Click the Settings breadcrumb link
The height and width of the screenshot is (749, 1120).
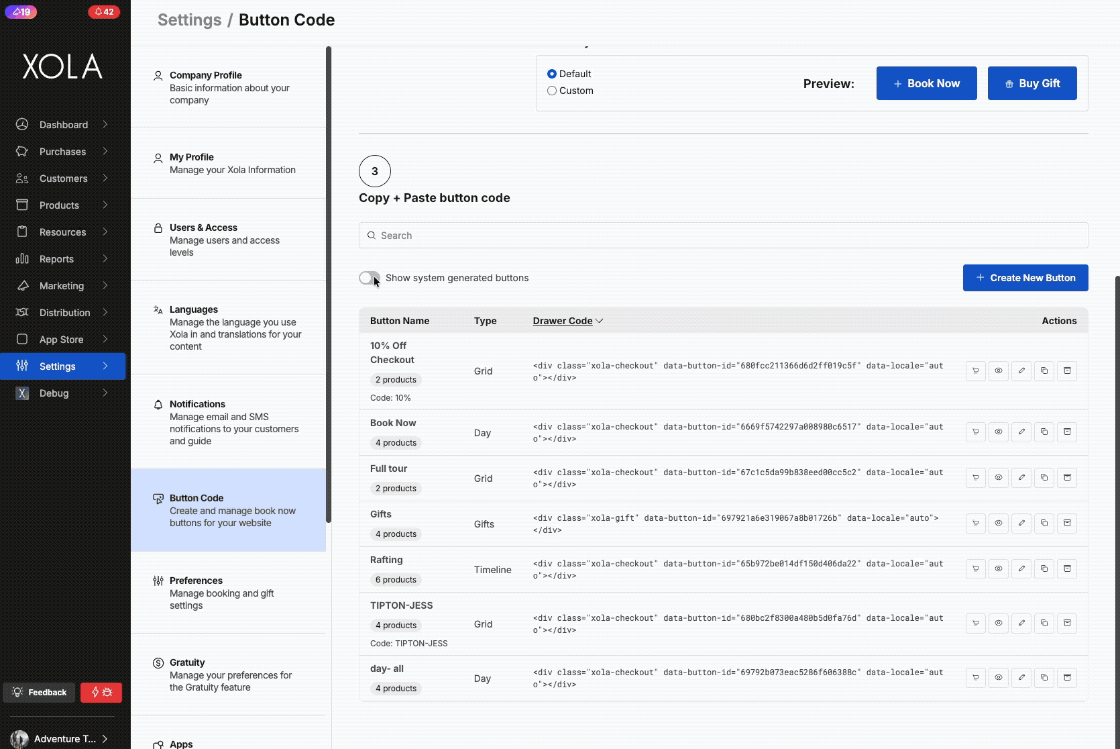pyautogui.click(x=189, y=20)
